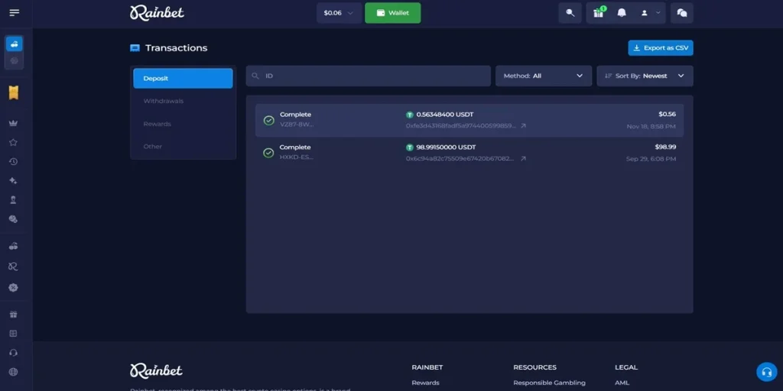Open the round badge sidebar icon
Screen dimensions: 783x391
pyautogui.click(x=14, y=288)
